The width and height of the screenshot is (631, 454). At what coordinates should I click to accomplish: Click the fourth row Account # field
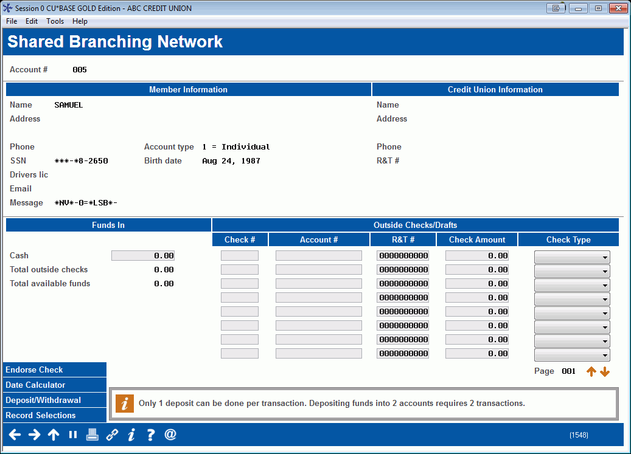click(319, 298)
